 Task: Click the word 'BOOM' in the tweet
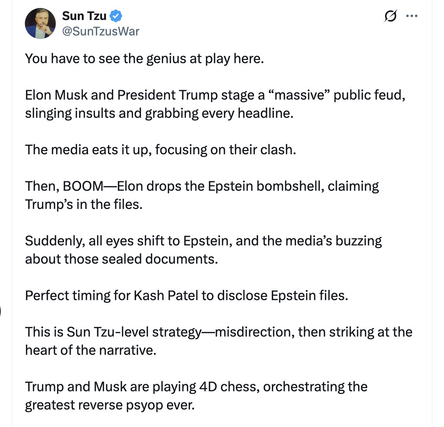coord(83,186)
